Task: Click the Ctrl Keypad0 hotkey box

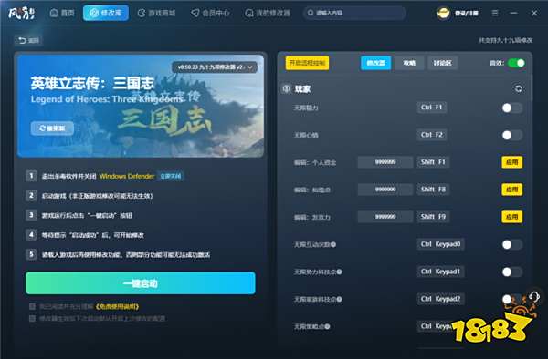Action: coord(440,244)
